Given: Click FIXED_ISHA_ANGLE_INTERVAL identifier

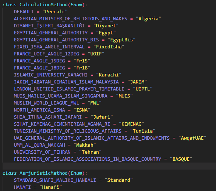Looking at the screenshot, I should [49, 47].
